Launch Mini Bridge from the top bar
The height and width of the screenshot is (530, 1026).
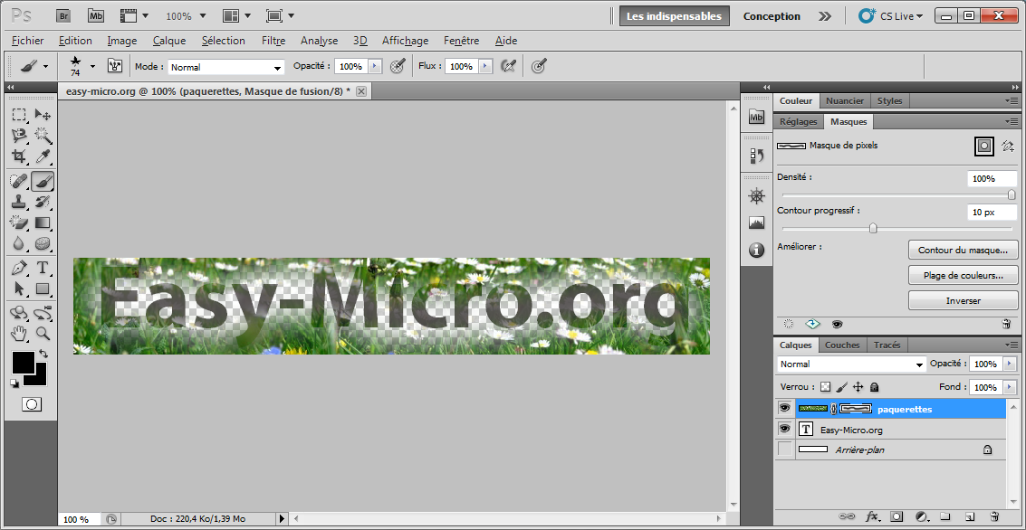(x=96, y=15)
